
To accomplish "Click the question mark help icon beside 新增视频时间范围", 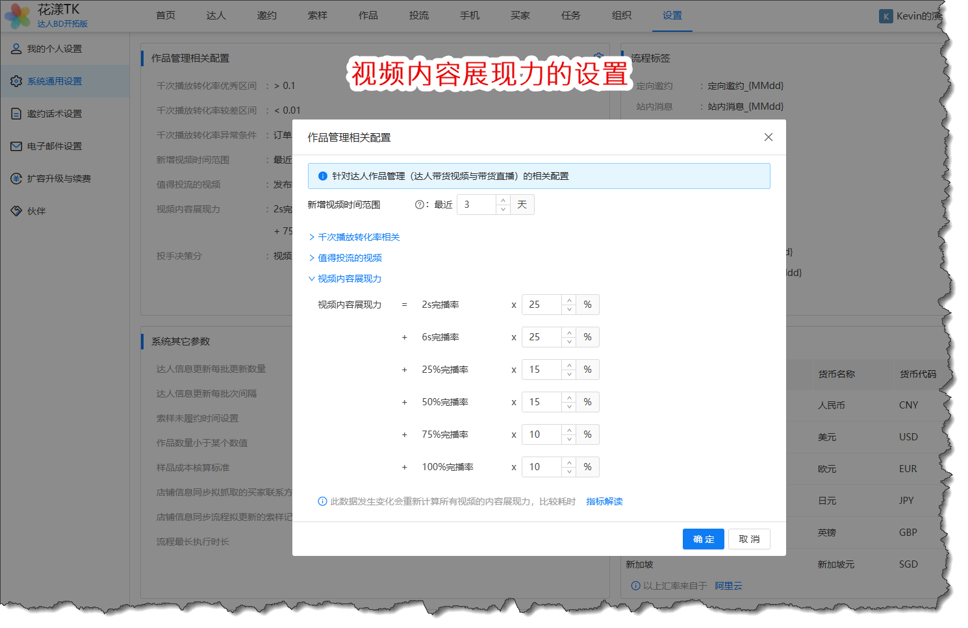I will [419, 205].
